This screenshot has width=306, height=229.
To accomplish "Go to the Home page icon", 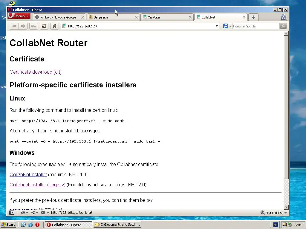I will (x=54, y=26).
